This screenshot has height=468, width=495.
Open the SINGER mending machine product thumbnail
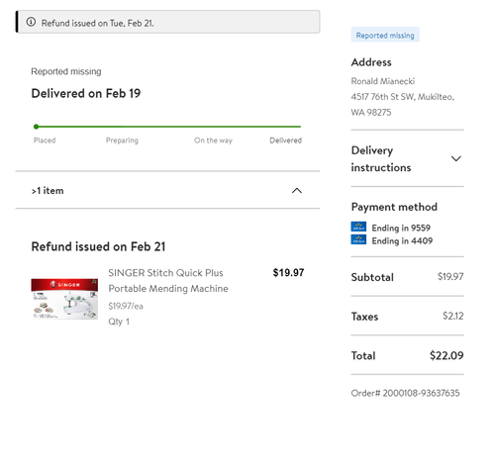coord(64,299)
